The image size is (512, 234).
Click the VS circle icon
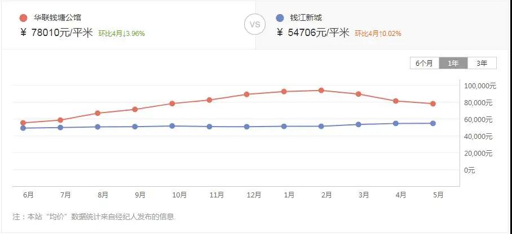pyautogui.click(x=255, y=25)
